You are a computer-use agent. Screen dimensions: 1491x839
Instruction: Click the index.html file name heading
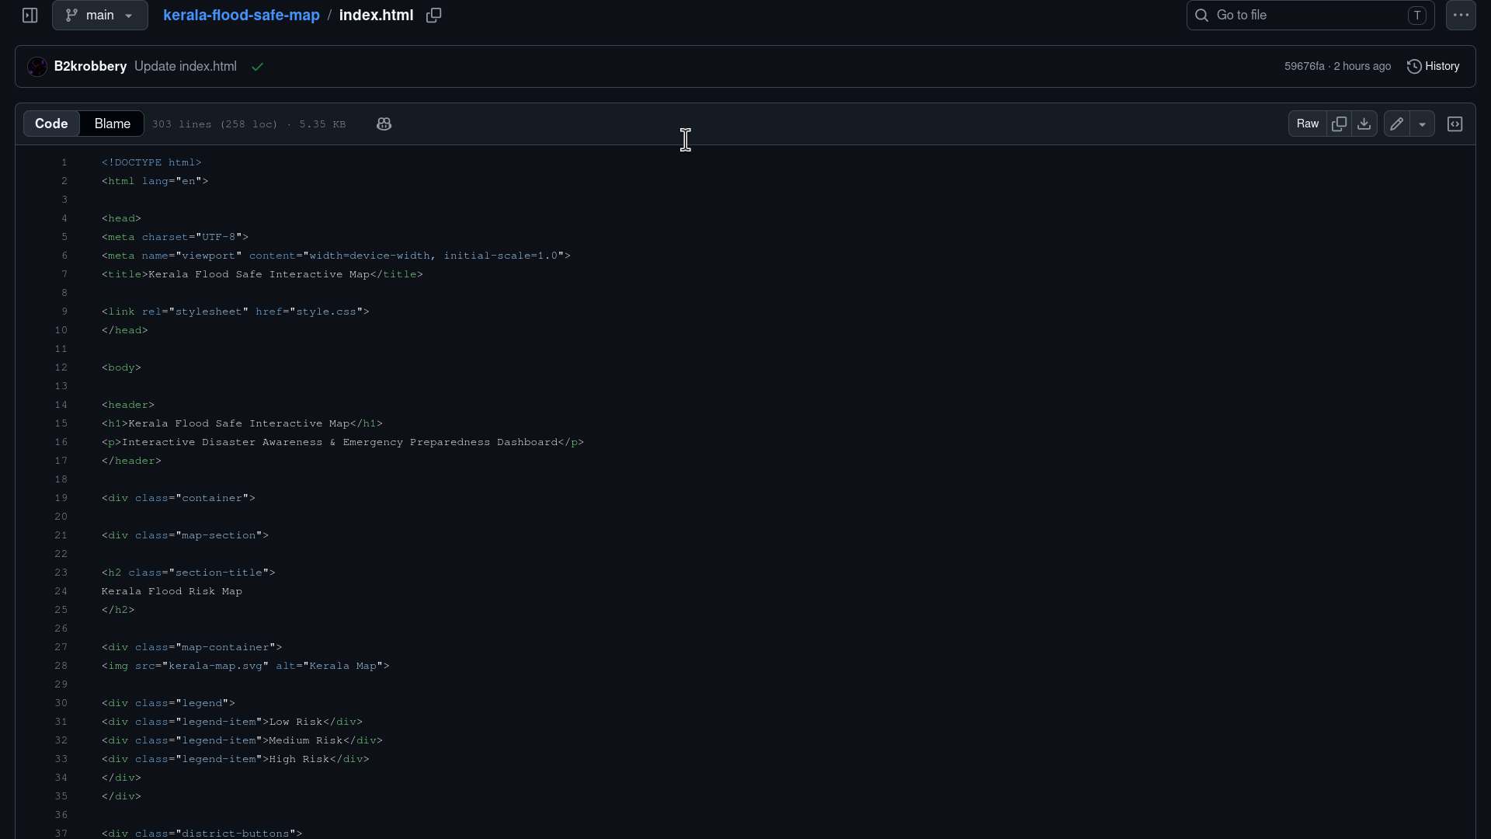point(376,16)
